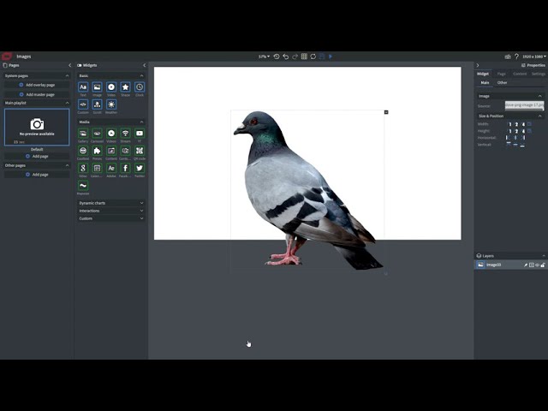Add the QR code widget
Image resolution: width=548 pixels, height=411 pixels.
140,151
